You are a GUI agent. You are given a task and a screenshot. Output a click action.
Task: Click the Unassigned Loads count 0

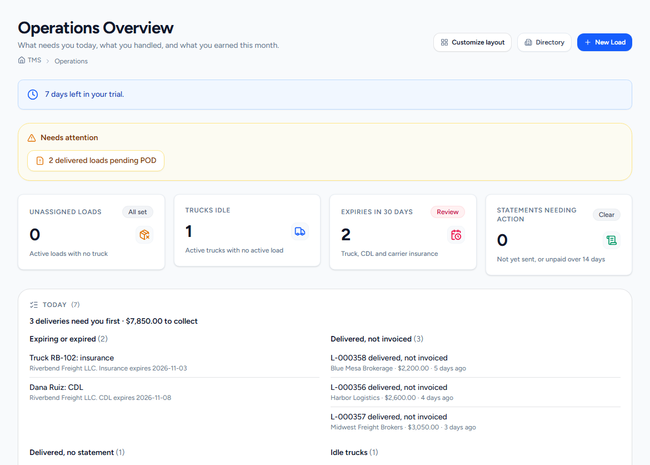[x=35, y=235]
